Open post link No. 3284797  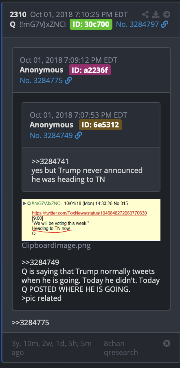click(x=138, y=24)
